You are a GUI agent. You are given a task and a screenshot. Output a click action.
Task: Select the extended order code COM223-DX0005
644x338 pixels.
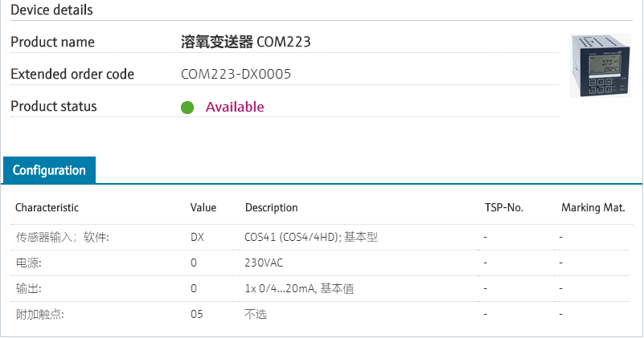pos(236,74)
